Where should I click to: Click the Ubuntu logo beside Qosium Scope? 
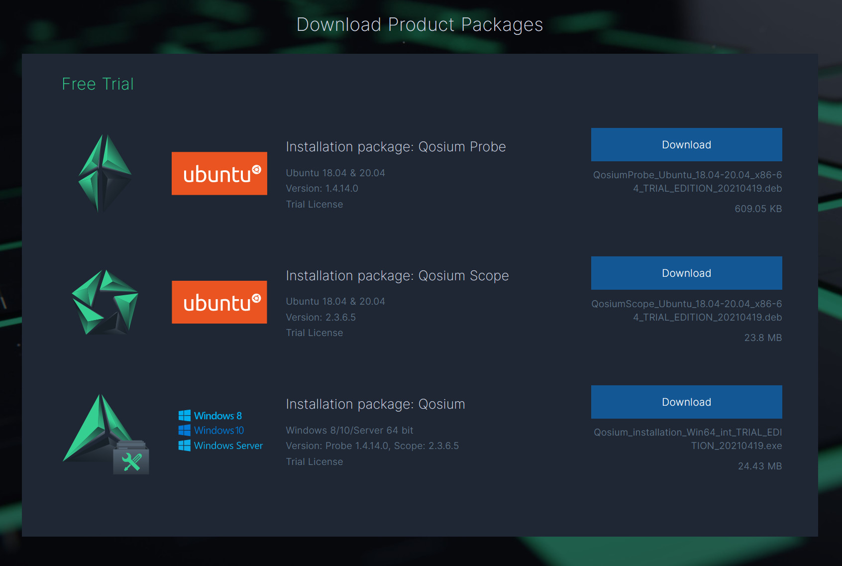pyautogui.click(x=219, y=302)
